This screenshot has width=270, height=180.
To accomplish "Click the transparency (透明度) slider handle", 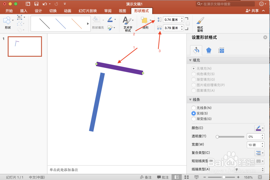I will tap(217, 137).
